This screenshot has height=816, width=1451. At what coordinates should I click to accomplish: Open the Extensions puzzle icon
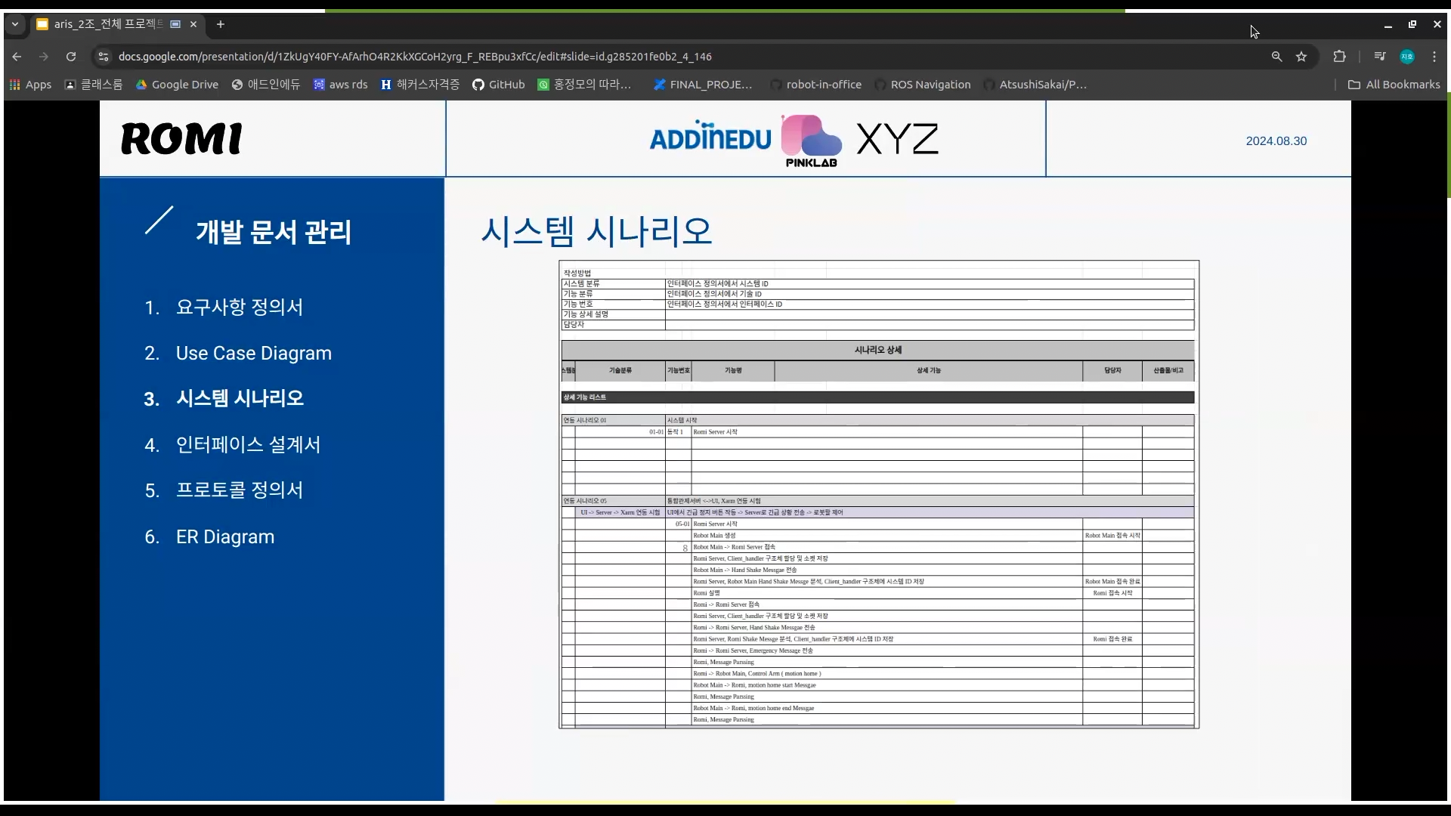[1339, 57]
